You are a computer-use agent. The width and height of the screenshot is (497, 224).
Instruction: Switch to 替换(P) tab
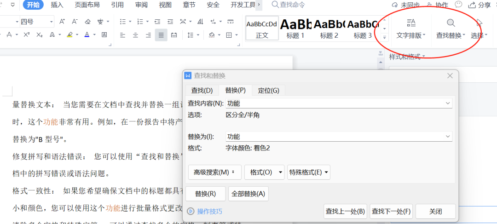(236, 90)
